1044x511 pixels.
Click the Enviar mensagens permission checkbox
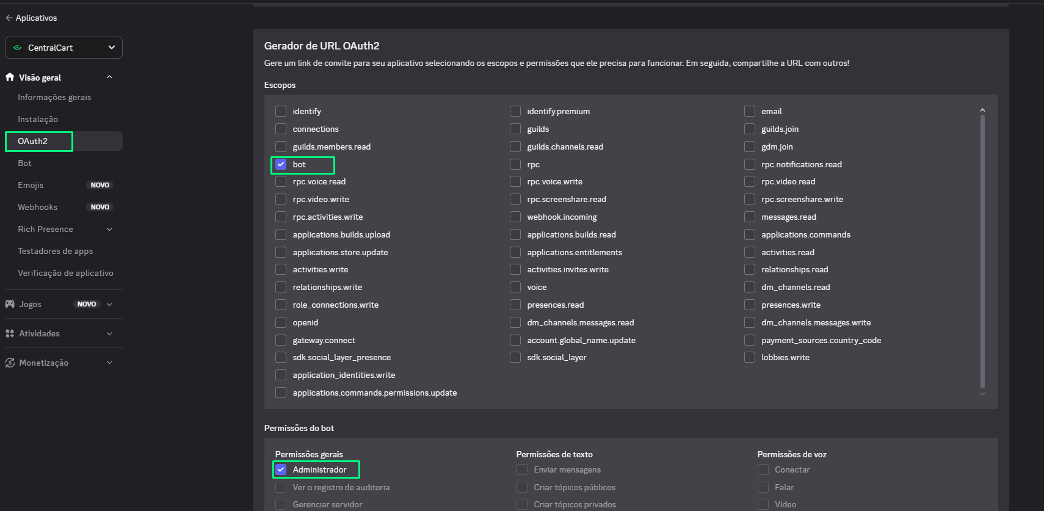(x=522, y=469)
